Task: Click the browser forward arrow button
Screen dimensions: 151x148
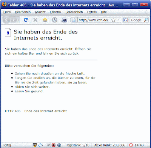Action: [13, 20]
